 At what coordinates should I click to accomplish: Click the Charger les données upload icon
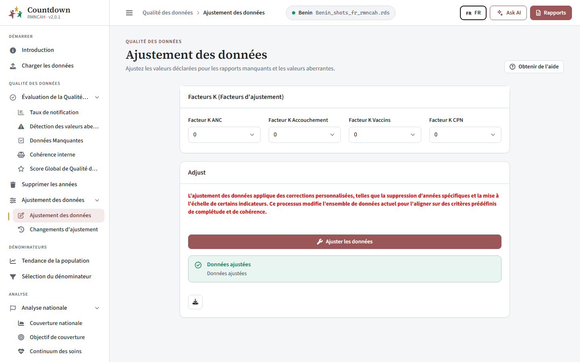13,66
